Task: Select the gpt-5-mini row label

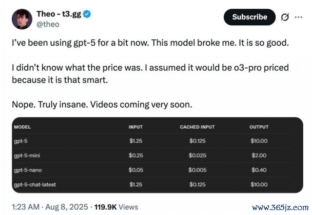Action: [27, 156]
